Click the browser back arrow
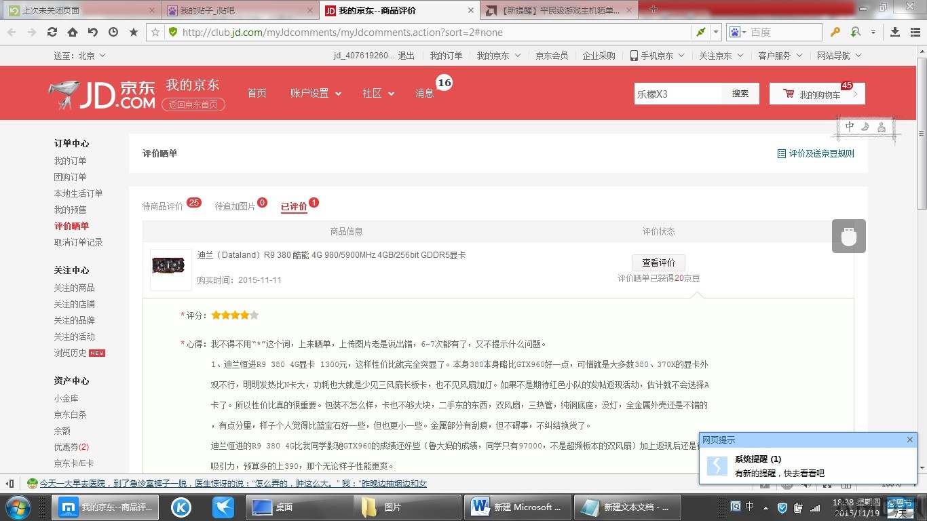 click(x=12, y=32)
